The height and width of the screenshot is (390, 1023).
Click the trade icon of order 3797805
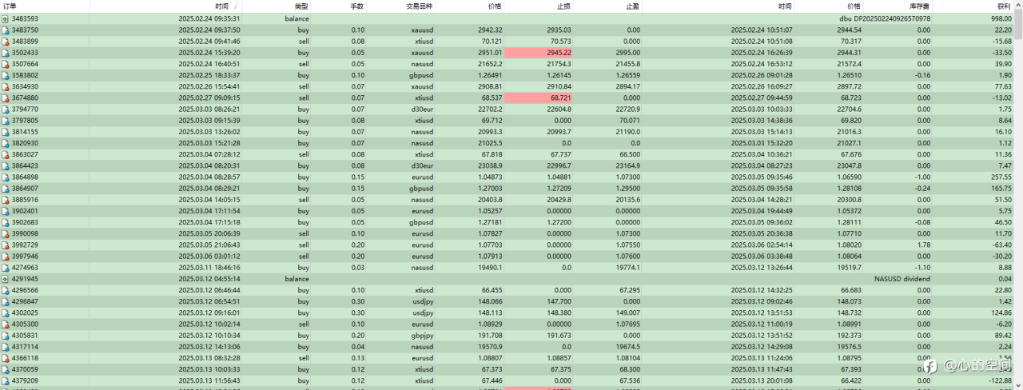coord(5,121)
